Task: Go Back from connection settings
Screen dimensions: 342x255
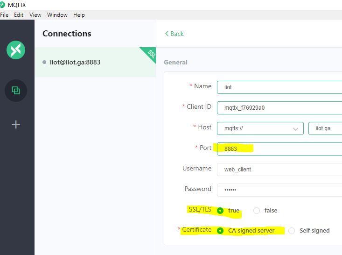Action: 174,34
